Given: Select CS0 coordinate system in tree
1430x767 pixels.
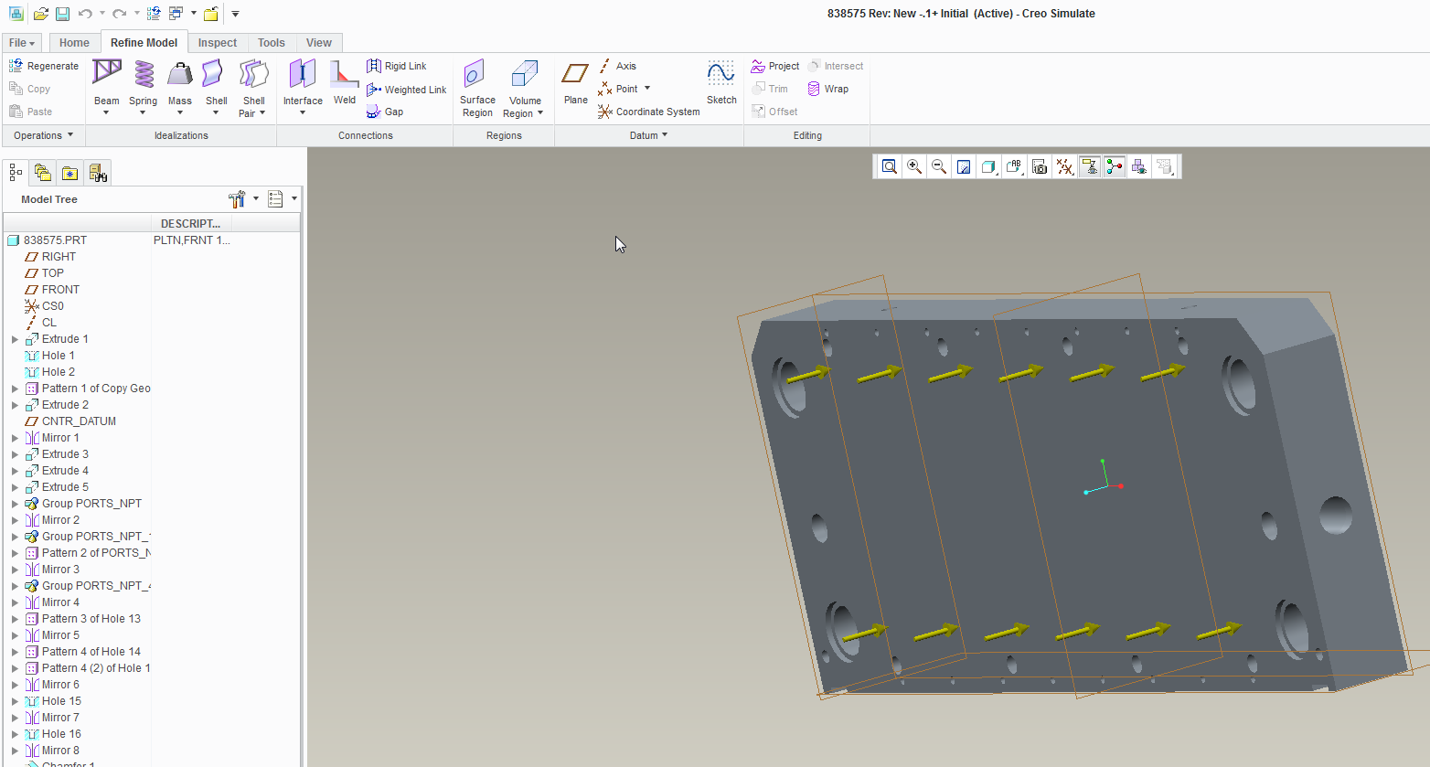Looking at the screenshot, I should coord(53,306).
